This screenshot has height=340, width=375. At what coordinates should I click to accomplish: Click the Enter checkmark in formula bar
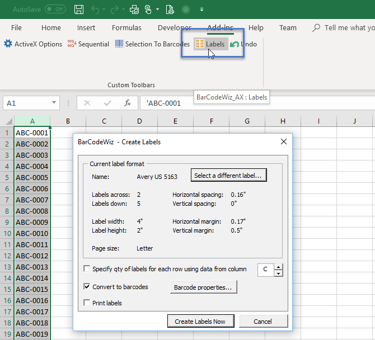(107, 103)
